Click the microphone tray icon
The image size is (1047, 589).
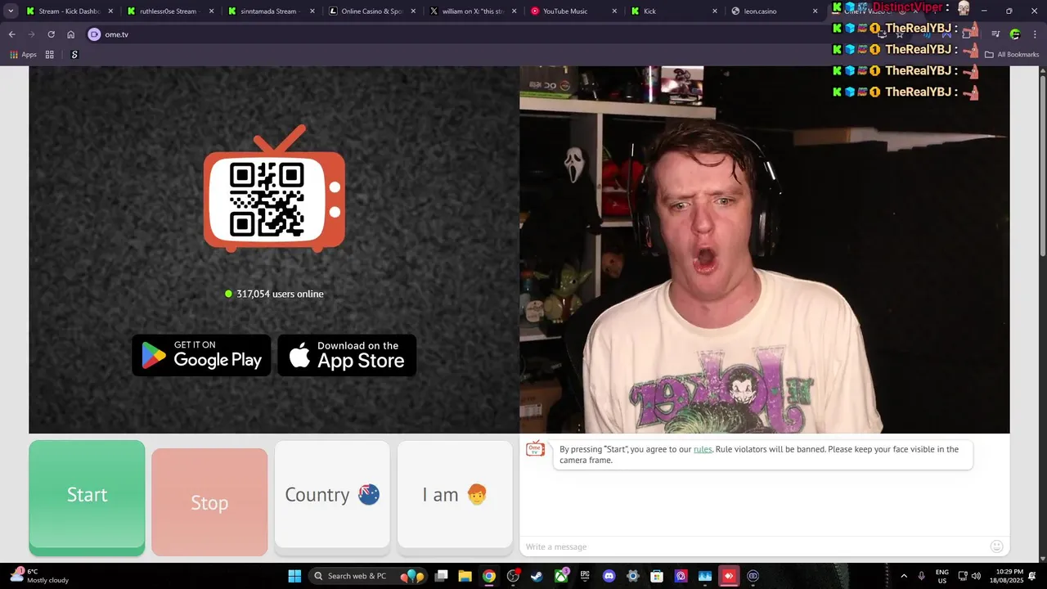coord(922,576)
